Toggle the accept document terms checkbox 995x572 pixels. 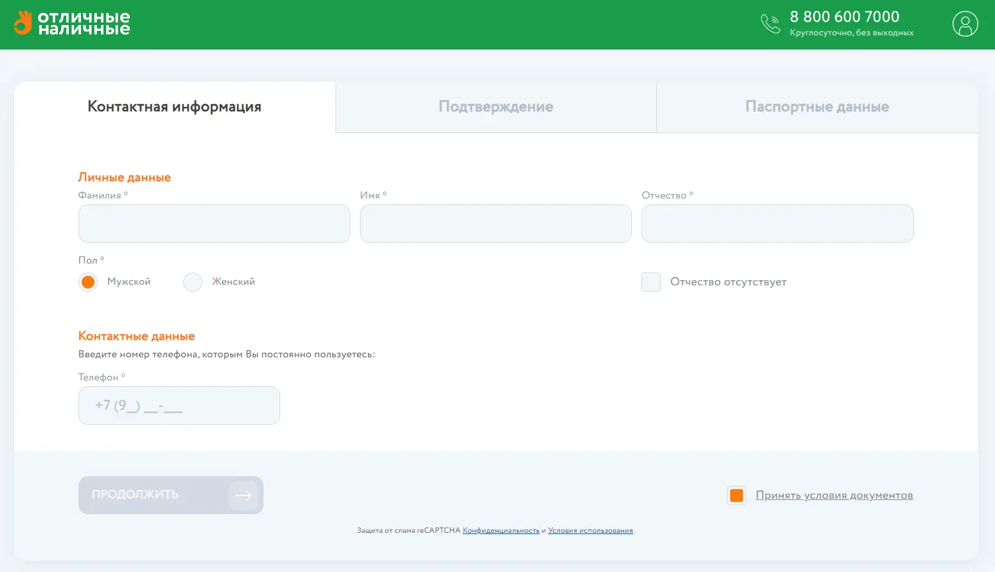pyautogui.click(x=737, y=496)
